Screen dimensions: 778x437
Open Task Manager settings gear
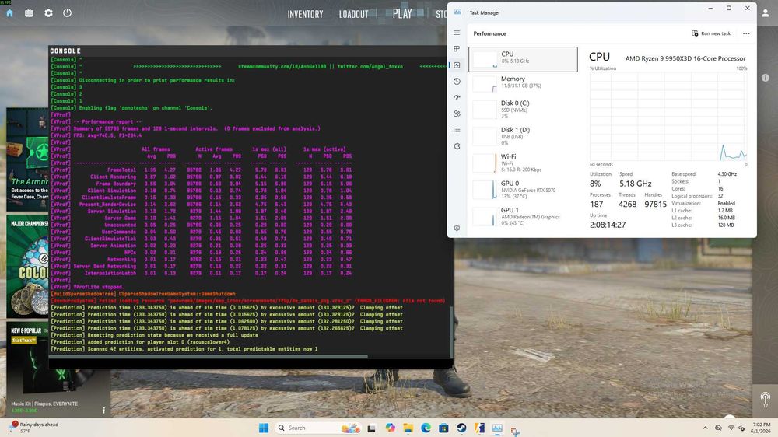click(457, 228)
